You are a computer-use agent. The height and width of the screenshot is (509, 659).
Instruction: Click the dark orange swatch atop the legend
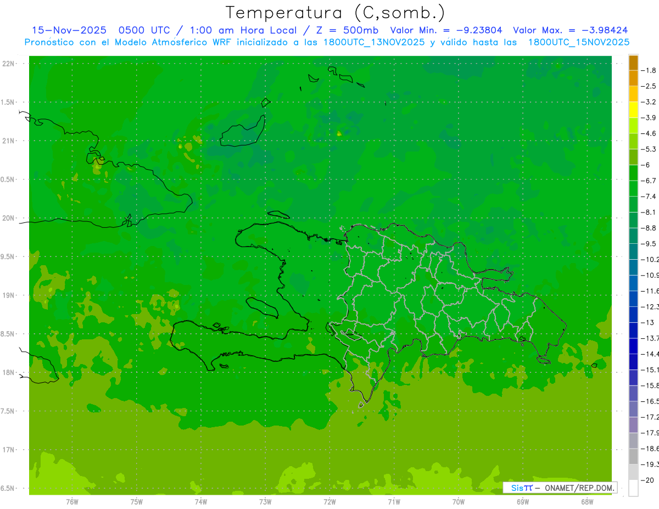point(633,63)
